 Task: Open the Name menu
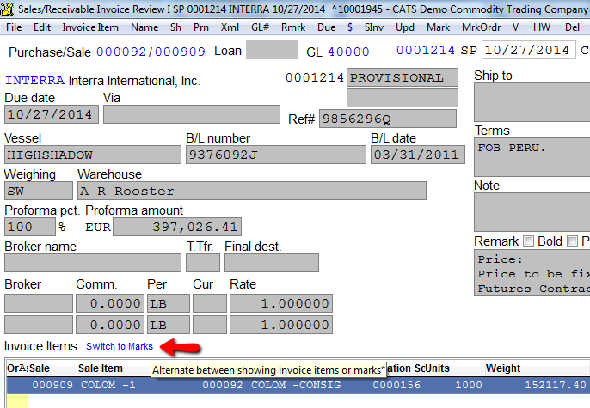coord(144,27)
